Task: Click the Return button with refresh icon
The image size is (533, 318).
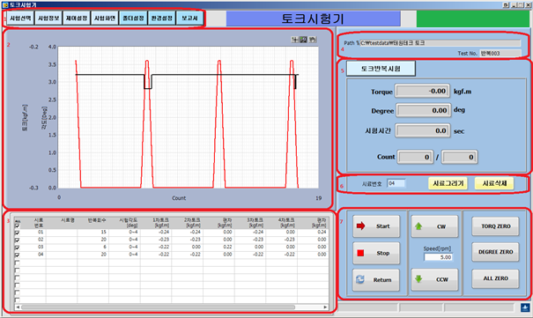Action: click(376, 279)
